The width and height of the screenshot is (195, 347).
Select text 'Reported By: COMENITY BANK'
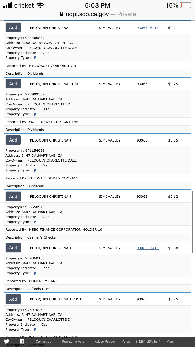click(x=32, y=281)
